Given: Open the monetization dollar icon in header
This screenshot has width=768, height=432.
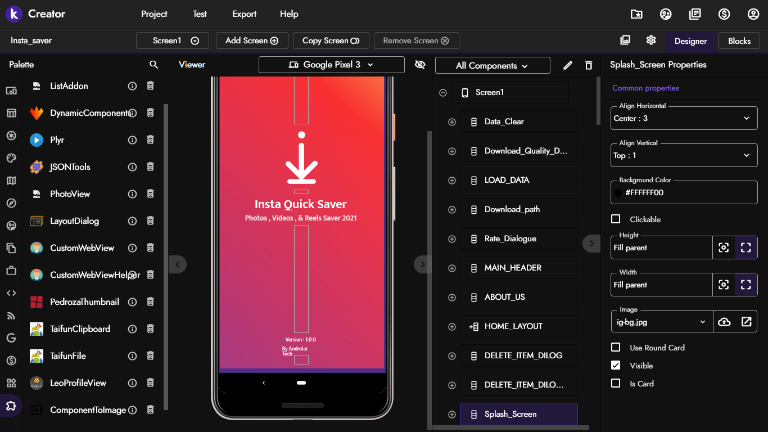Looking at the screenshot, I should 724,14.
